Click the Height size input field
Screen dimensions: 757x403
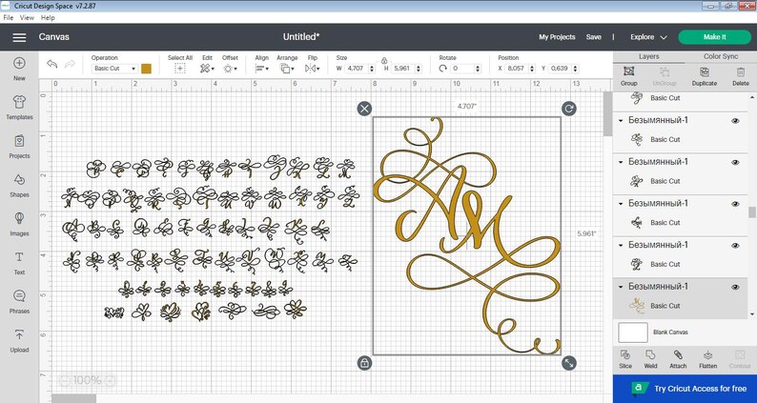tap(403, 69)
